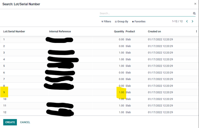Select lot number 4 row

[x=99, y=59]
